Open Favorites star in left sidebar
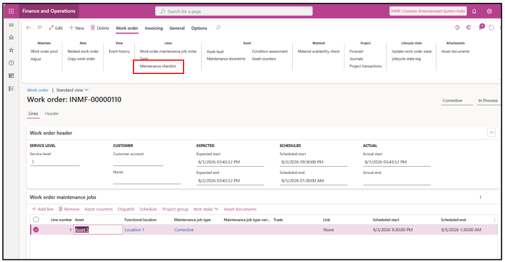The width and height of the screenshot is (505, 262). coord(11,50)
